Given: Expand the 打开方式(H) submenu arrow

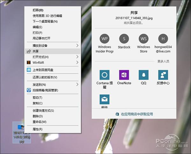Looking at the screenshot, I should (77, 57).
